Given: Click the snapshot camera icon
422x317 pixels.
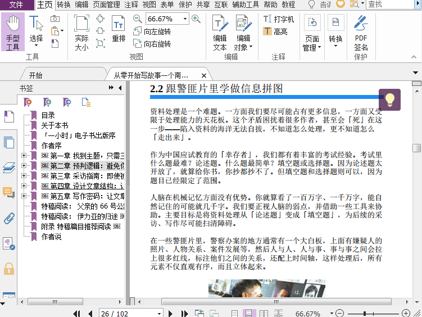Looking at the screenshot, I should (55, 19).
